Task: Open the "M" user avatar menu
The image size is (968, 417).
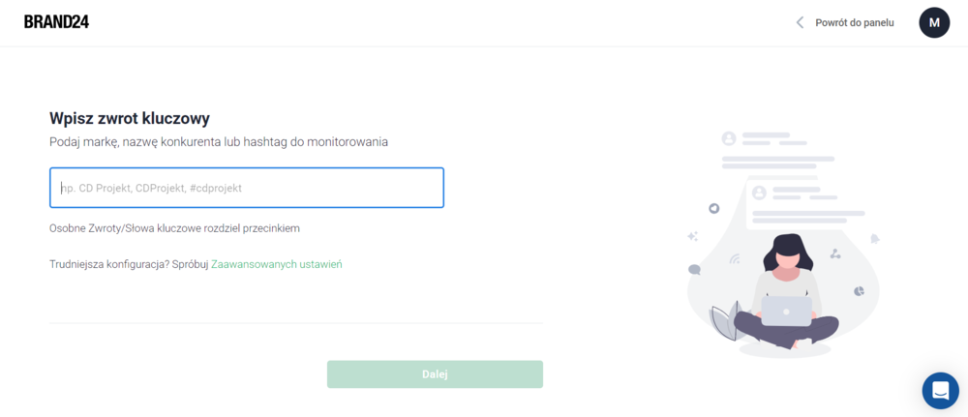Action: click(934, 23)
